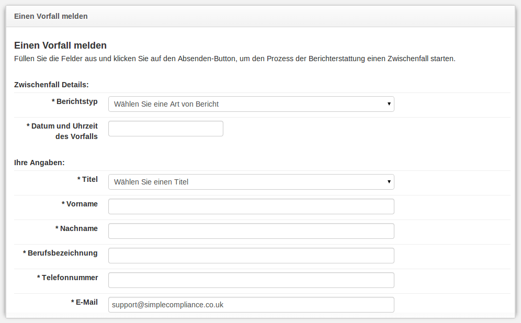Click the Zwischenfall Details section heading
521x323 pixels.
[x=51, y=85]
